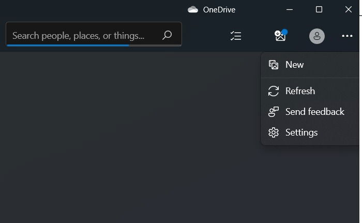Maximize the OneDrive window
This screenshot has height=223, width=362.
coord(319,9)
